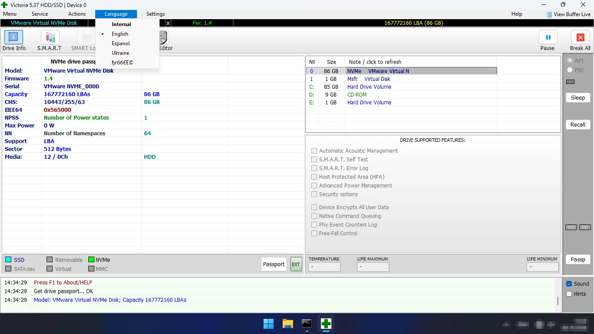Select the Msft Virtual Disk row
Viewport: 594px width, 334px height.
tap(401, 79)
